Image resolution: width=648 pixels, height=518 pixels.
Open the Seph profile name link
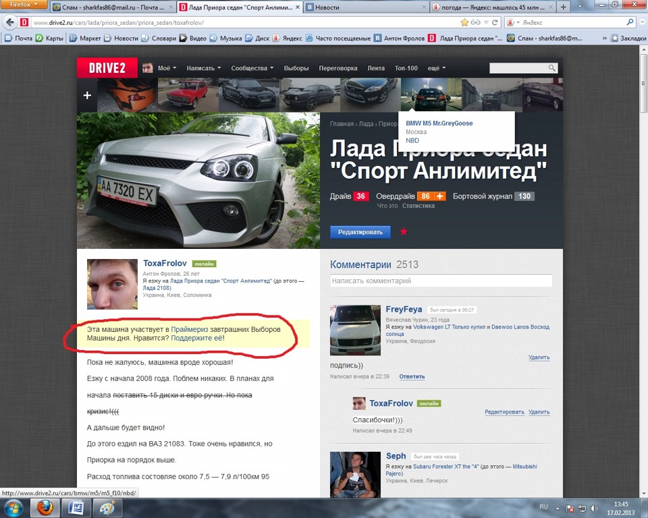point(396,456)
